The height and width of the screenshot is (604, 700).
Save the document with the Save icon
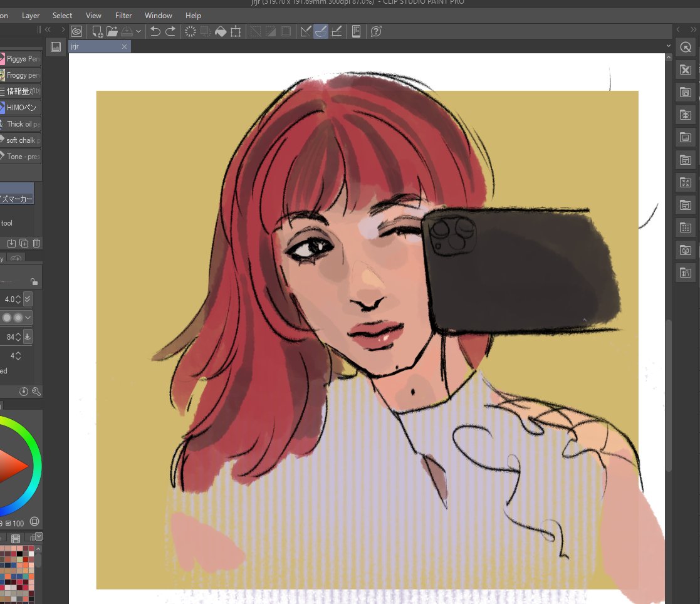point(127,31)
